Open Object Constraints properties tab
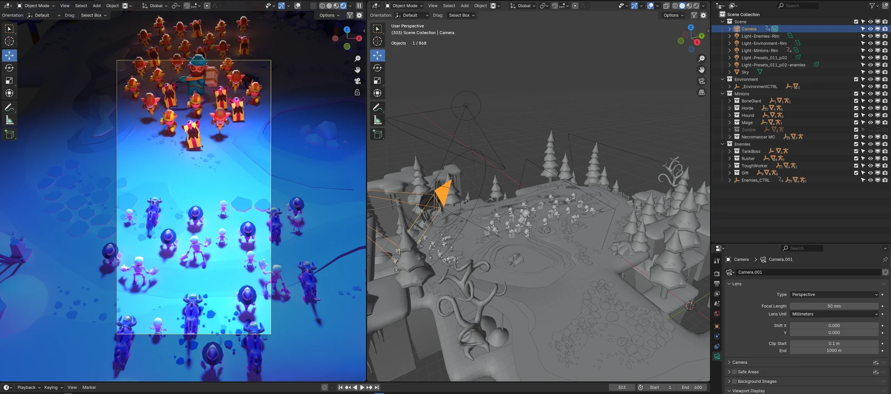891x394 pixels. 717,346
